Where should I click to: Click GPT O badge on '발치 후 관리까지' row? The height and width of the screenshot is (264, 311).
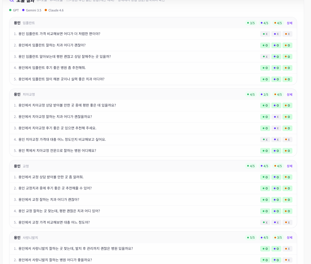point(265,249)
